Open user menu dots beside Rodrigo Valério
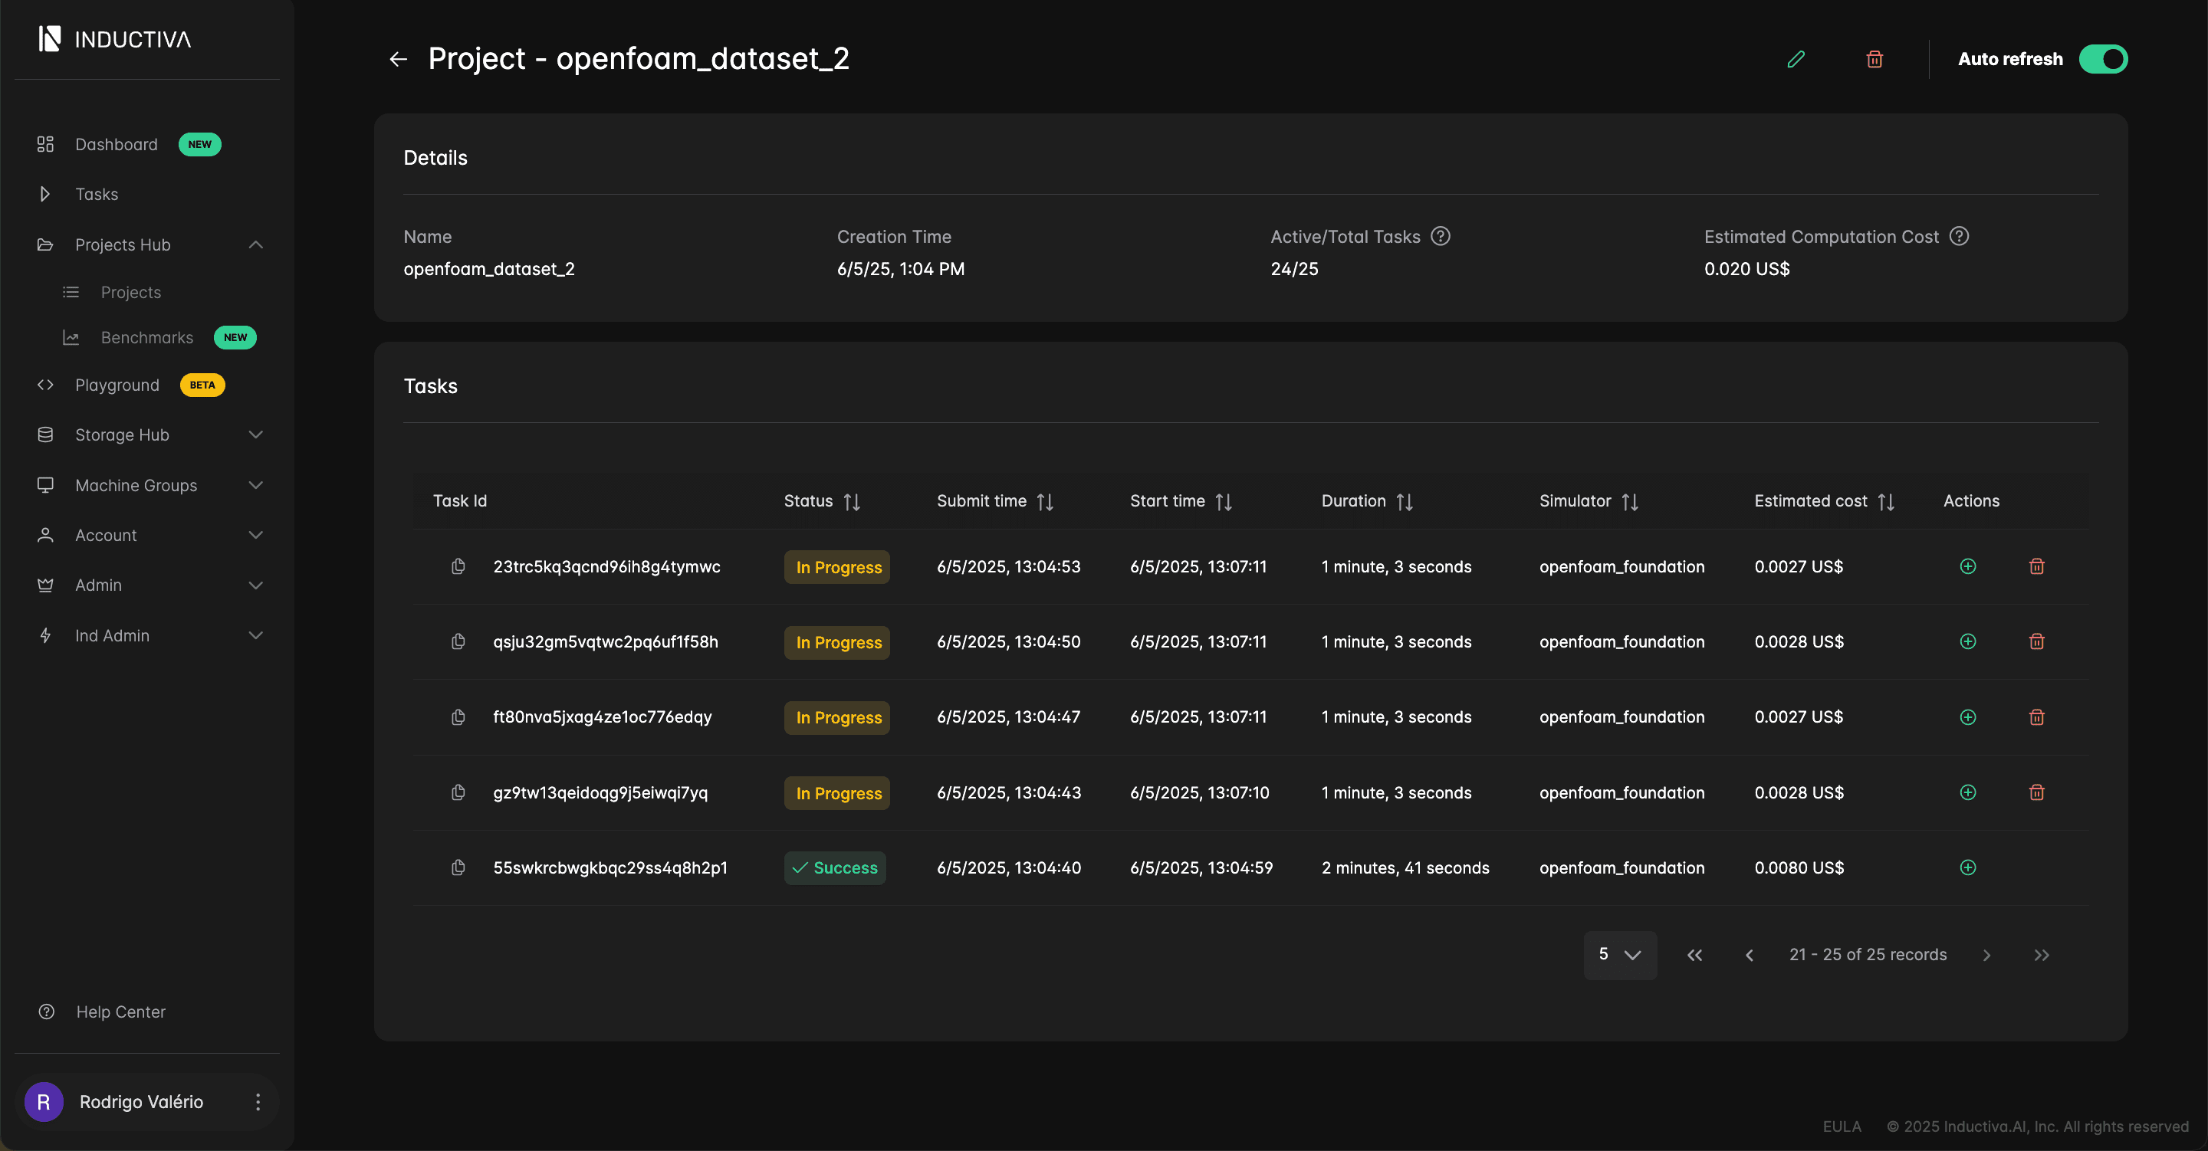The width and height of the screenshot is (2208, 1151). point(257,1101)
